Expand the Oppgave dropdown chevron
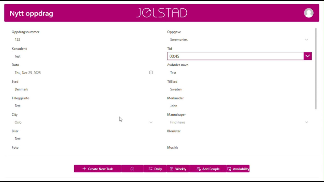The width and height of the screenshot is (324, 182). coord(307,39)
